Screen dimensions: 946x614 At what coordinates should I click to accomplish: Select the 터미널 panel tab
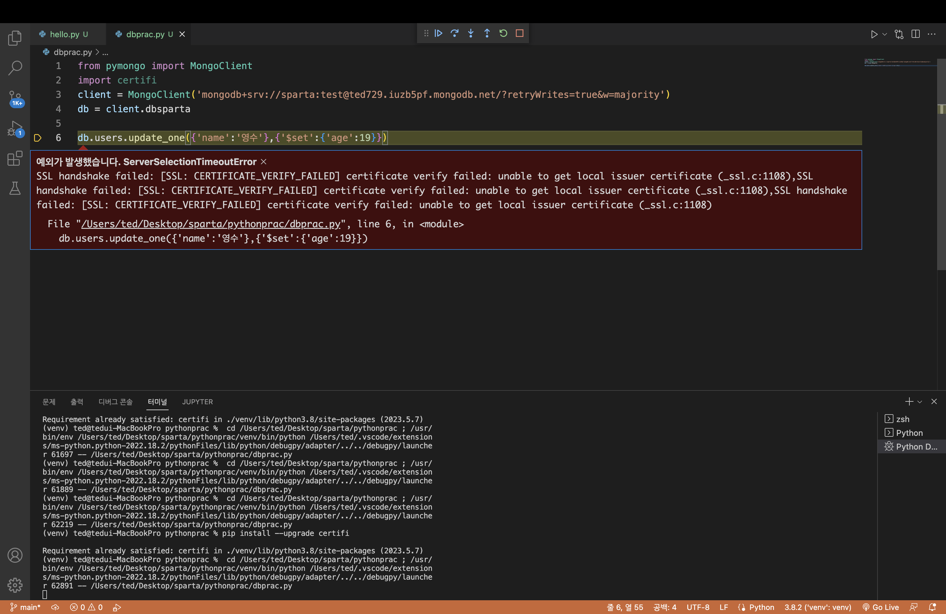tap(157, 401)
